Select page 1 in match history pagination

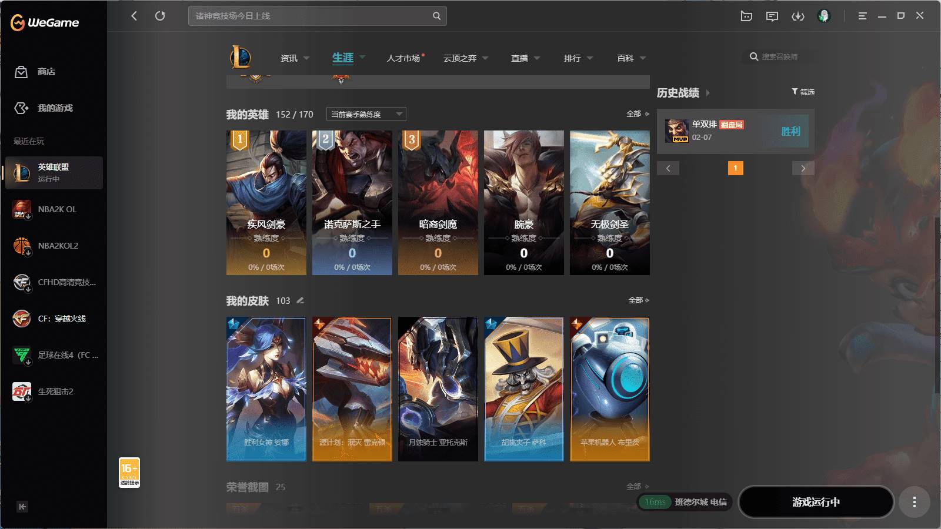(x=735, y=168)
